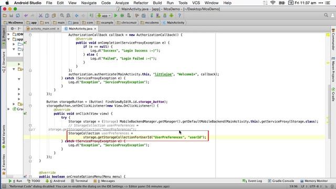The image size is (336, 189).
Task: Open the Gradle Console button
Action: pos(281,181)
